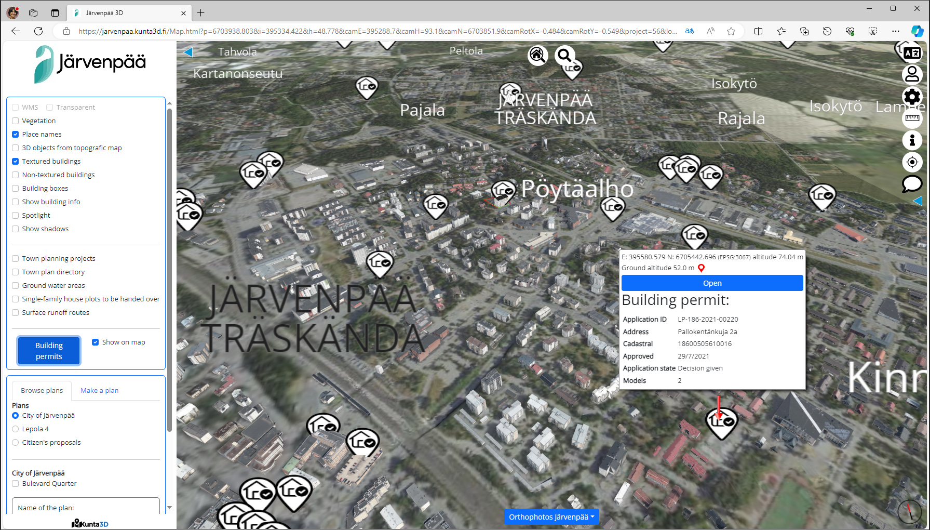Viewport: 930px width, 530px height.
Task: Select Citizen's proposals radio button
Action: pyautogui.click(x=16, y=442)
